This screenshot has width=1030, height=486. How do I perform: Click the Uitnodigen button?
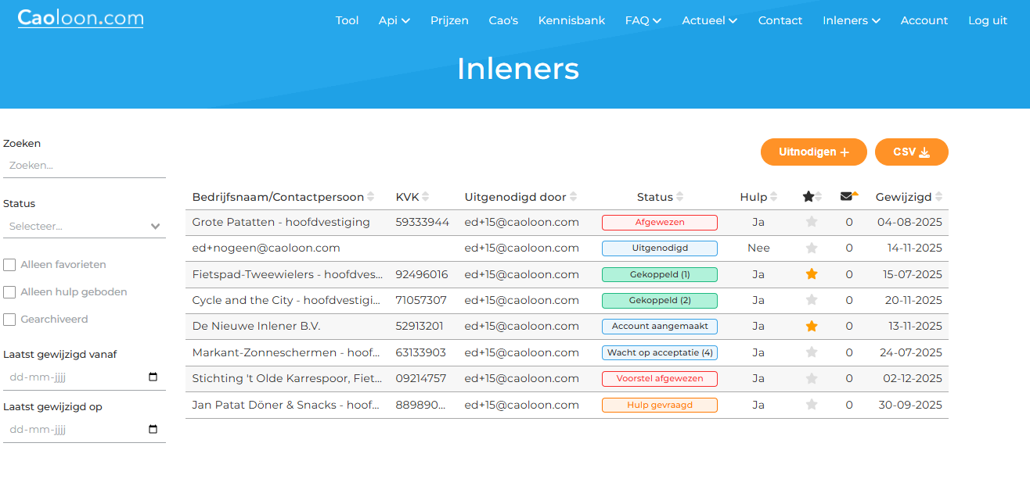coord(813,152)
